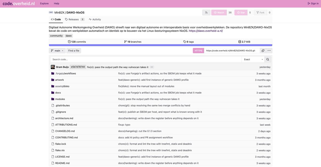Click the MinBZK organization avatar icon
This screenshot has width=321, height=167.
tap(51, 12)
